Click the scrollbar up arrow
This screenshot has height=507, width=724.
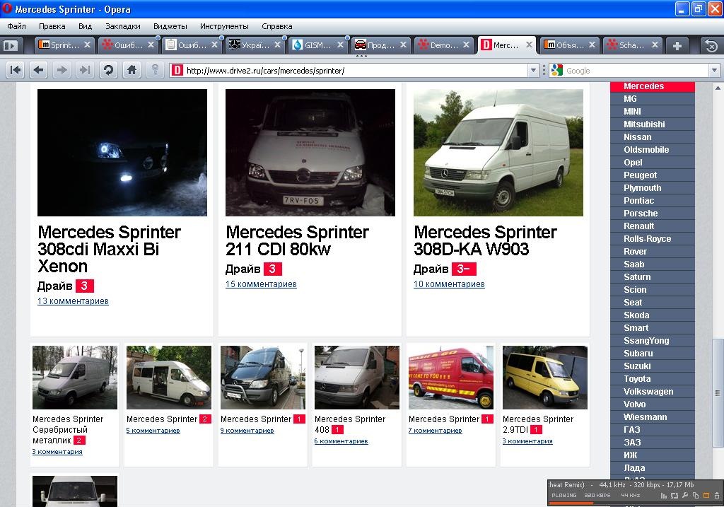718,88
